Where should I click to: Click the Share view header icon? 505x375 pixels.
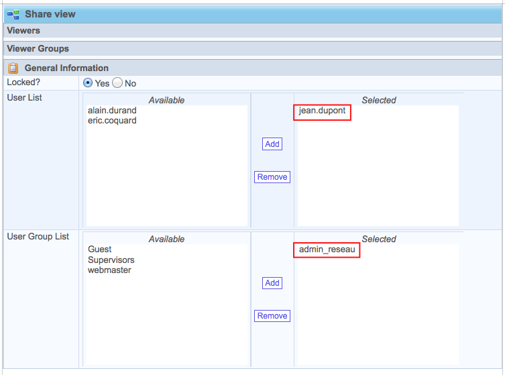(x=13, y=13)
